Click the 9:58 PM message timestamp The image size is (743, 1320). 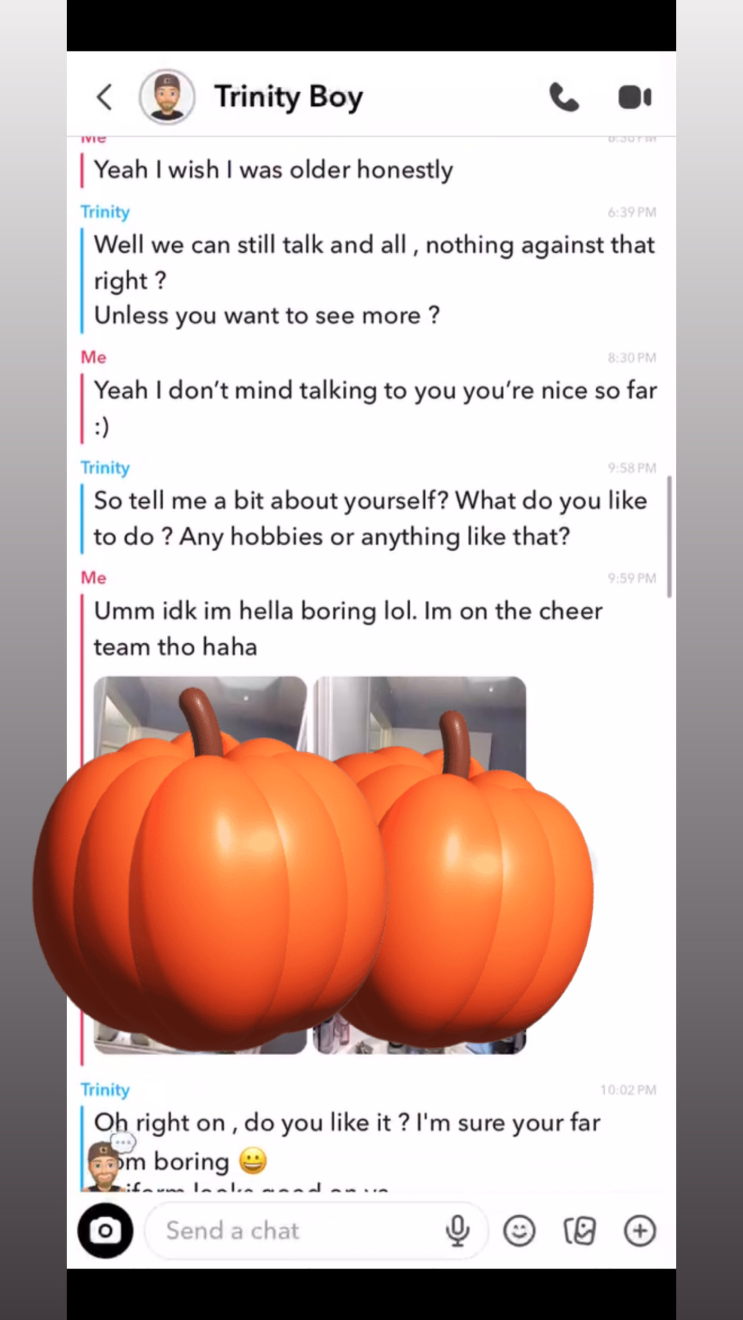(632, 467)
